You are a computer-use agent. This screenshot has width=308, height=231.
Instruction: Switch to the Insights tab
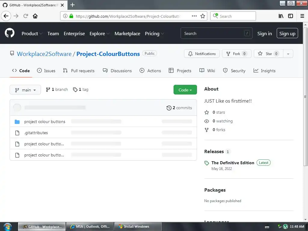264,71
